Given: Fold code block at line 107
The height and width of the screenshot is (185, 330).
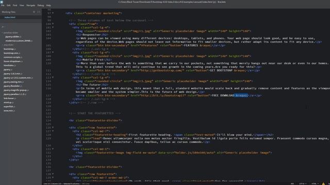Looking at the screenshot, I should pos(53,52).
